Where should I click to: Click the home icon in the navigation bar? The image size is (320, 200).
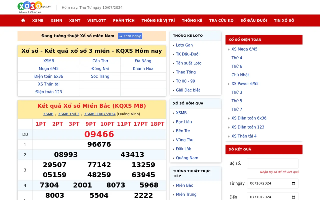pyautogui.click(x=23, y=20)
